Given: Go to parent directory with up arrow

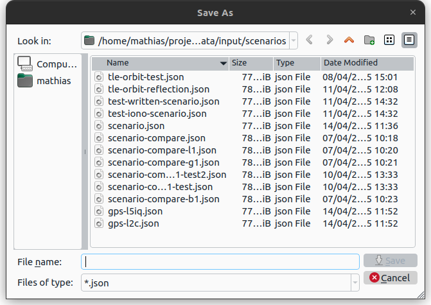Looking at the screenshot, I should [349, 40].
